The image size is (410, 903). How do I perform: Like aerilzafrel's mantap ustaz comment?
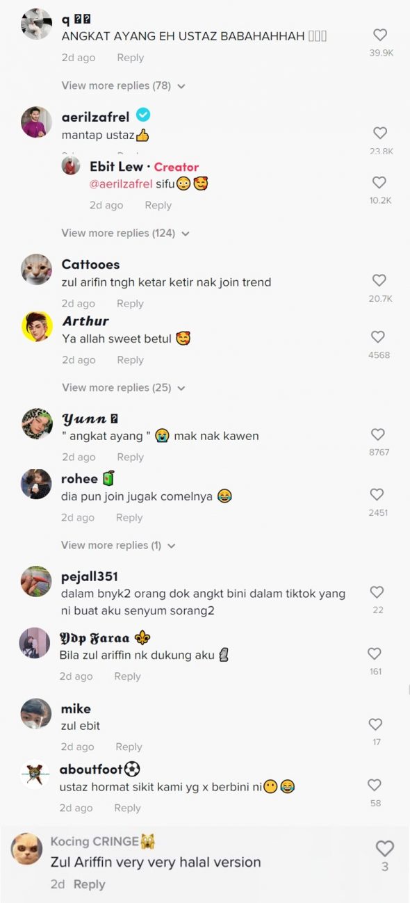click(x=379, y=133)
